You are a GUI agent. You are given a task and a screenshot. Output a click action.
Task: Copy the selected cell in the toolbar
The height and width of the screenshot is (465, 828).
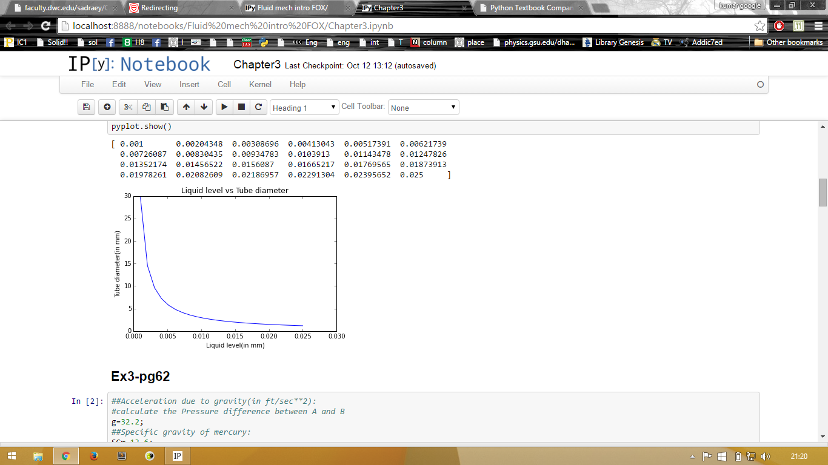146,107
